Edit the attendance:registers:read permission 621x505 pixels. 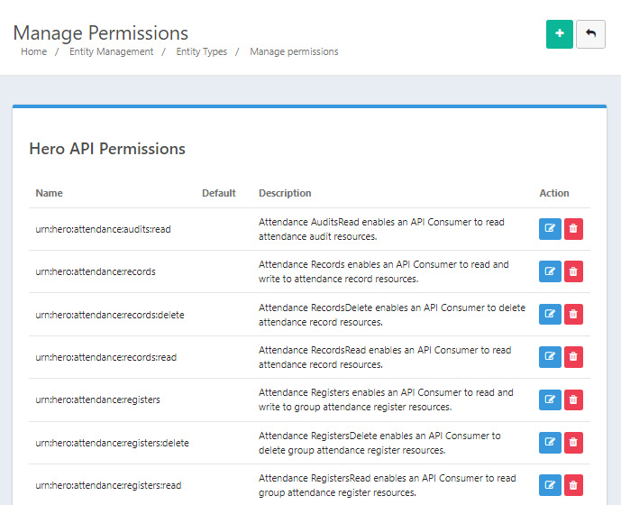tap(550, 485)
